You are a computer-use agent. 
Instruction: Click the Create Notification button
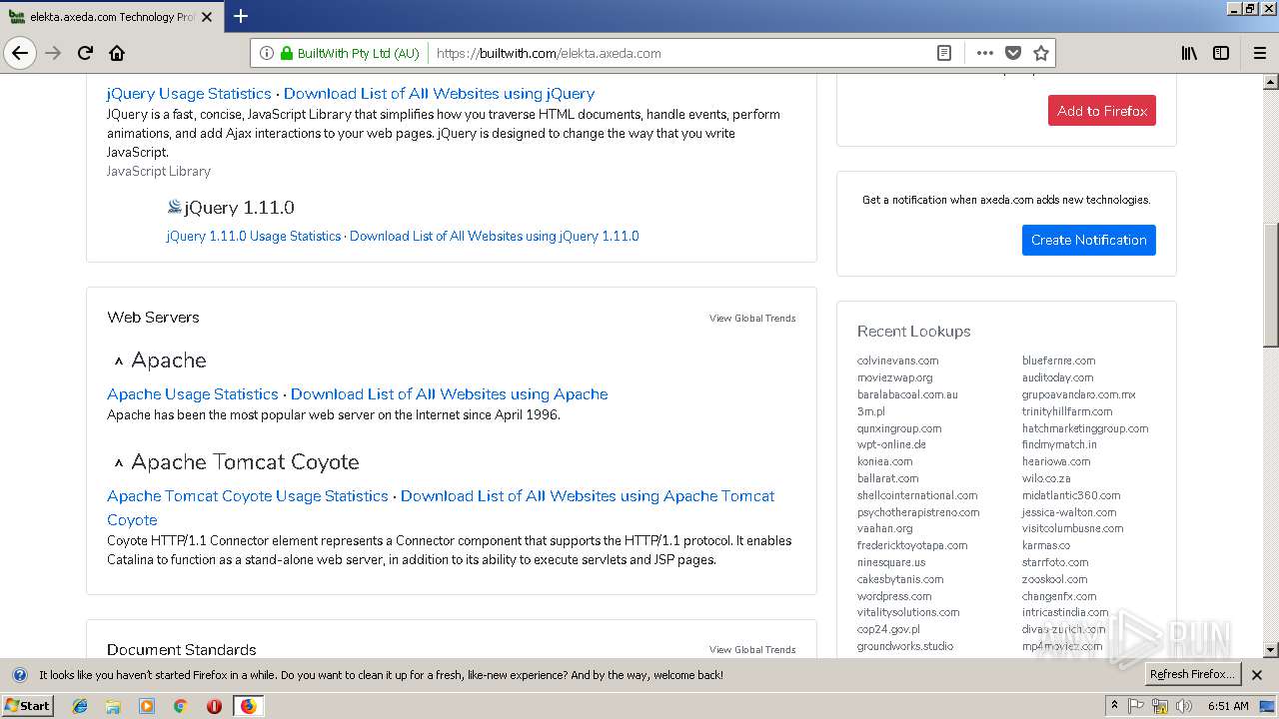pos(1089,240)
